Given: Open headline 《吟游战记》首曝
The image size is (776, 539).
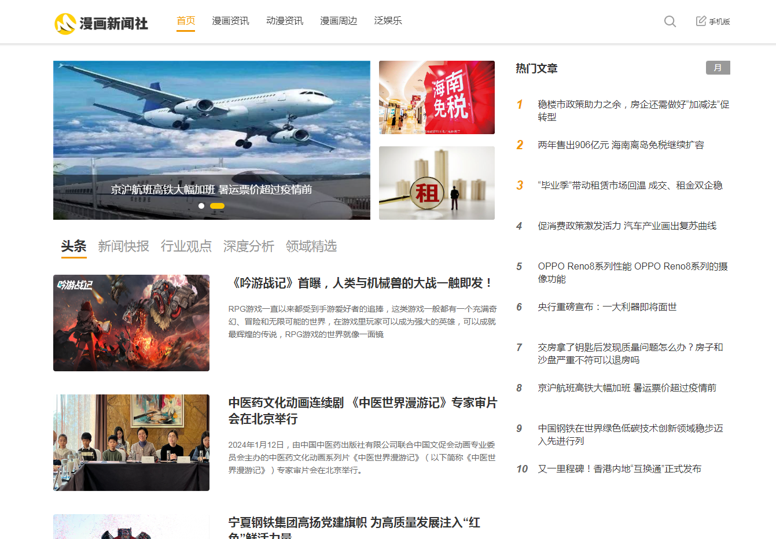Looking at the screenshot, I should [x=362, y=283].
